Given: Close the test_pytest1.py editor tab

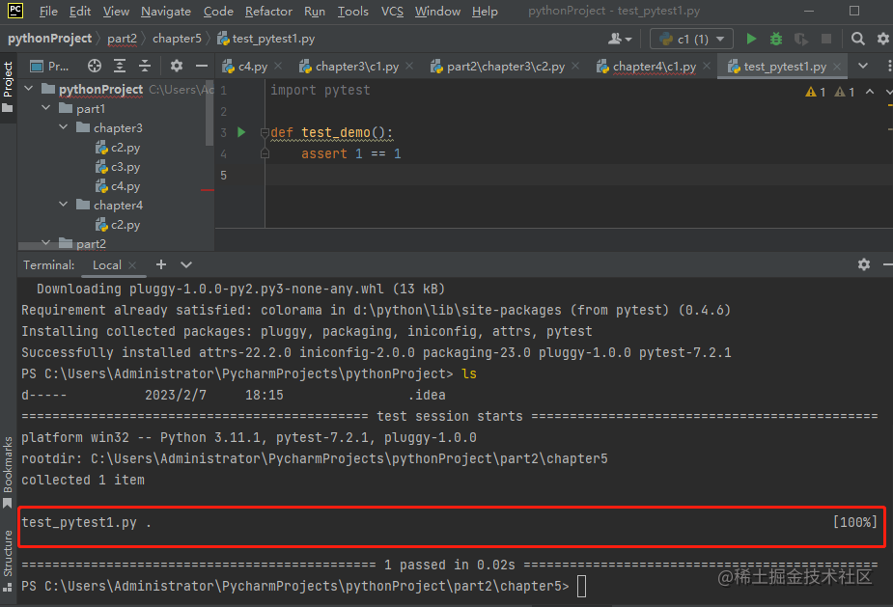Looking at the screenshot, I should coord(837,66).
